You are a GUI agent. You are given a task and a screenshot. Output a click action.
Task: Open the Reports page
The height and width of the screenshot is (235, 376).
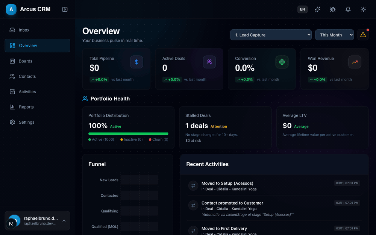click(x=26, y=107)
